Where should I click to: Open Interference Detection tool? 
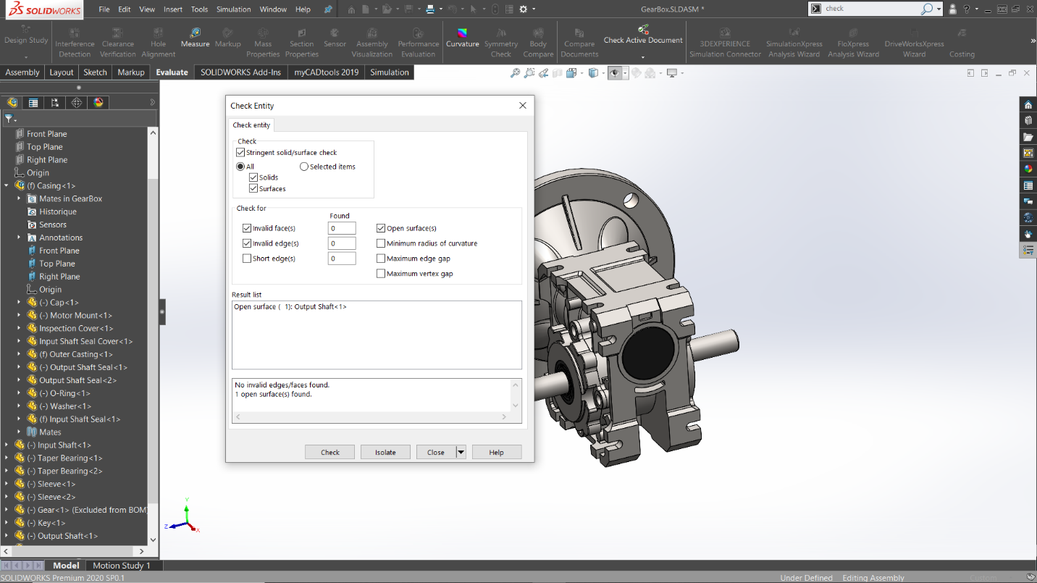(75, 43)
